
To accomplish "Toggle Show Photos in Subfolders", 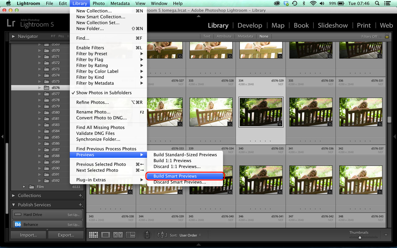I will (x=104, y=93).
